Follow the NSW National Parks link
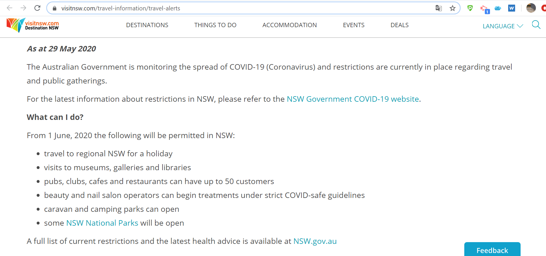 (102, 223)
